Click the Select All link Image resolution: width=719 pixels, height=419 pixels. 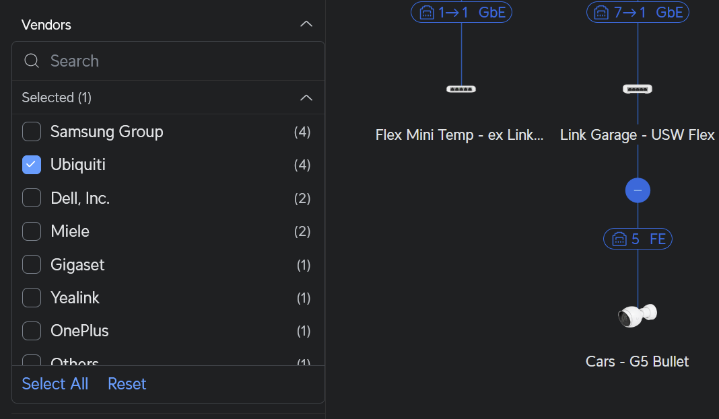tap(55, 384)
